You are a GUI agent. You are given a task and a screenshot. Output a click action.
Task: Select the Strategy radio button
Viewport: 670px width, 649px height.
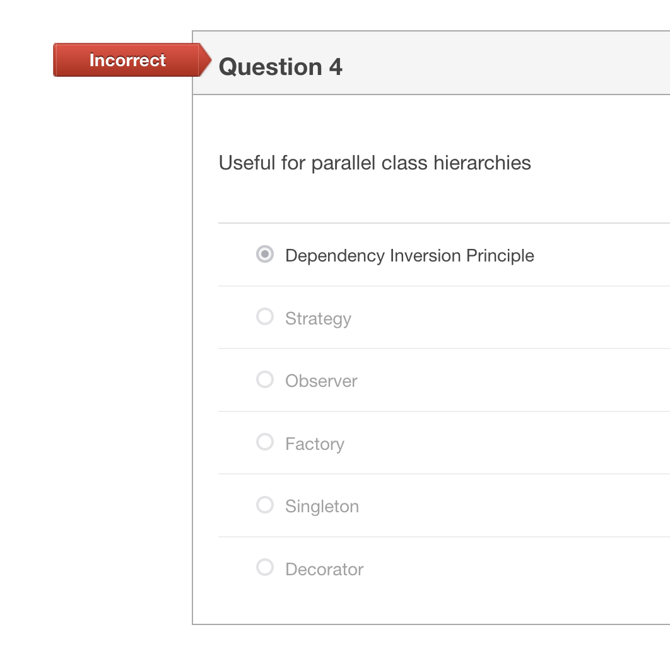(264, 316)
